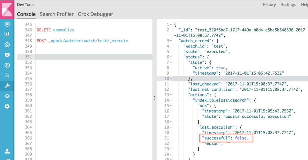Open History link

(269, 4)
